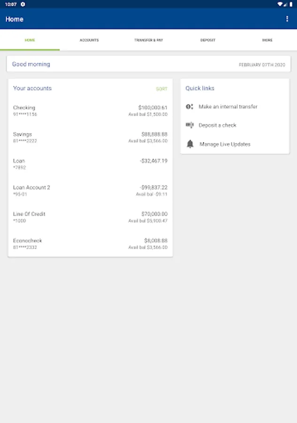297x423 pixels.
Task: Sort the accounts list
Action: pos(161,89)
